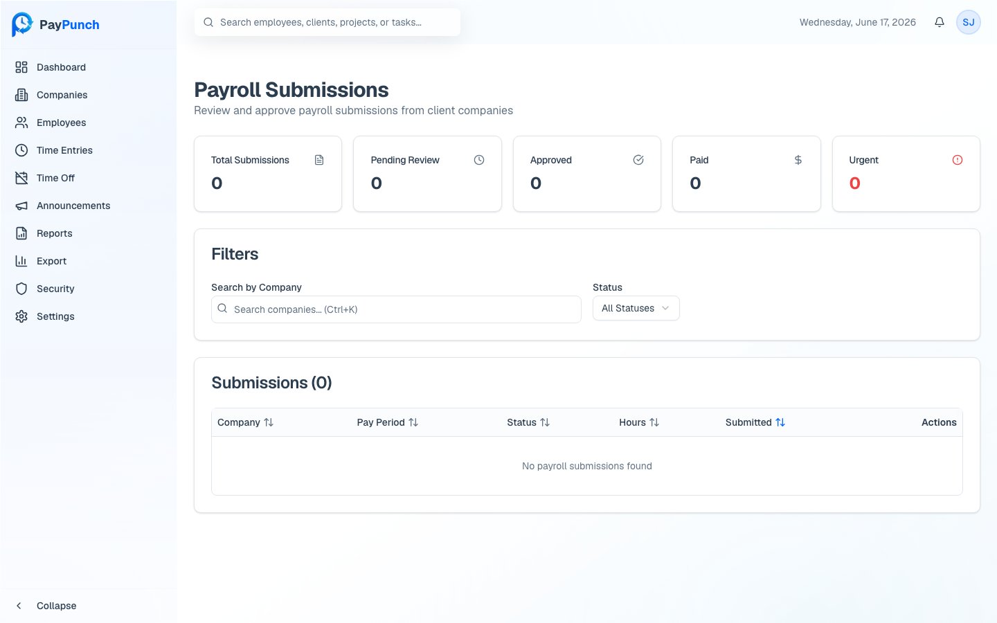Viewport: 997px width, 623px height.
Task: Open Settings menu item
Action: pos(89,316)
